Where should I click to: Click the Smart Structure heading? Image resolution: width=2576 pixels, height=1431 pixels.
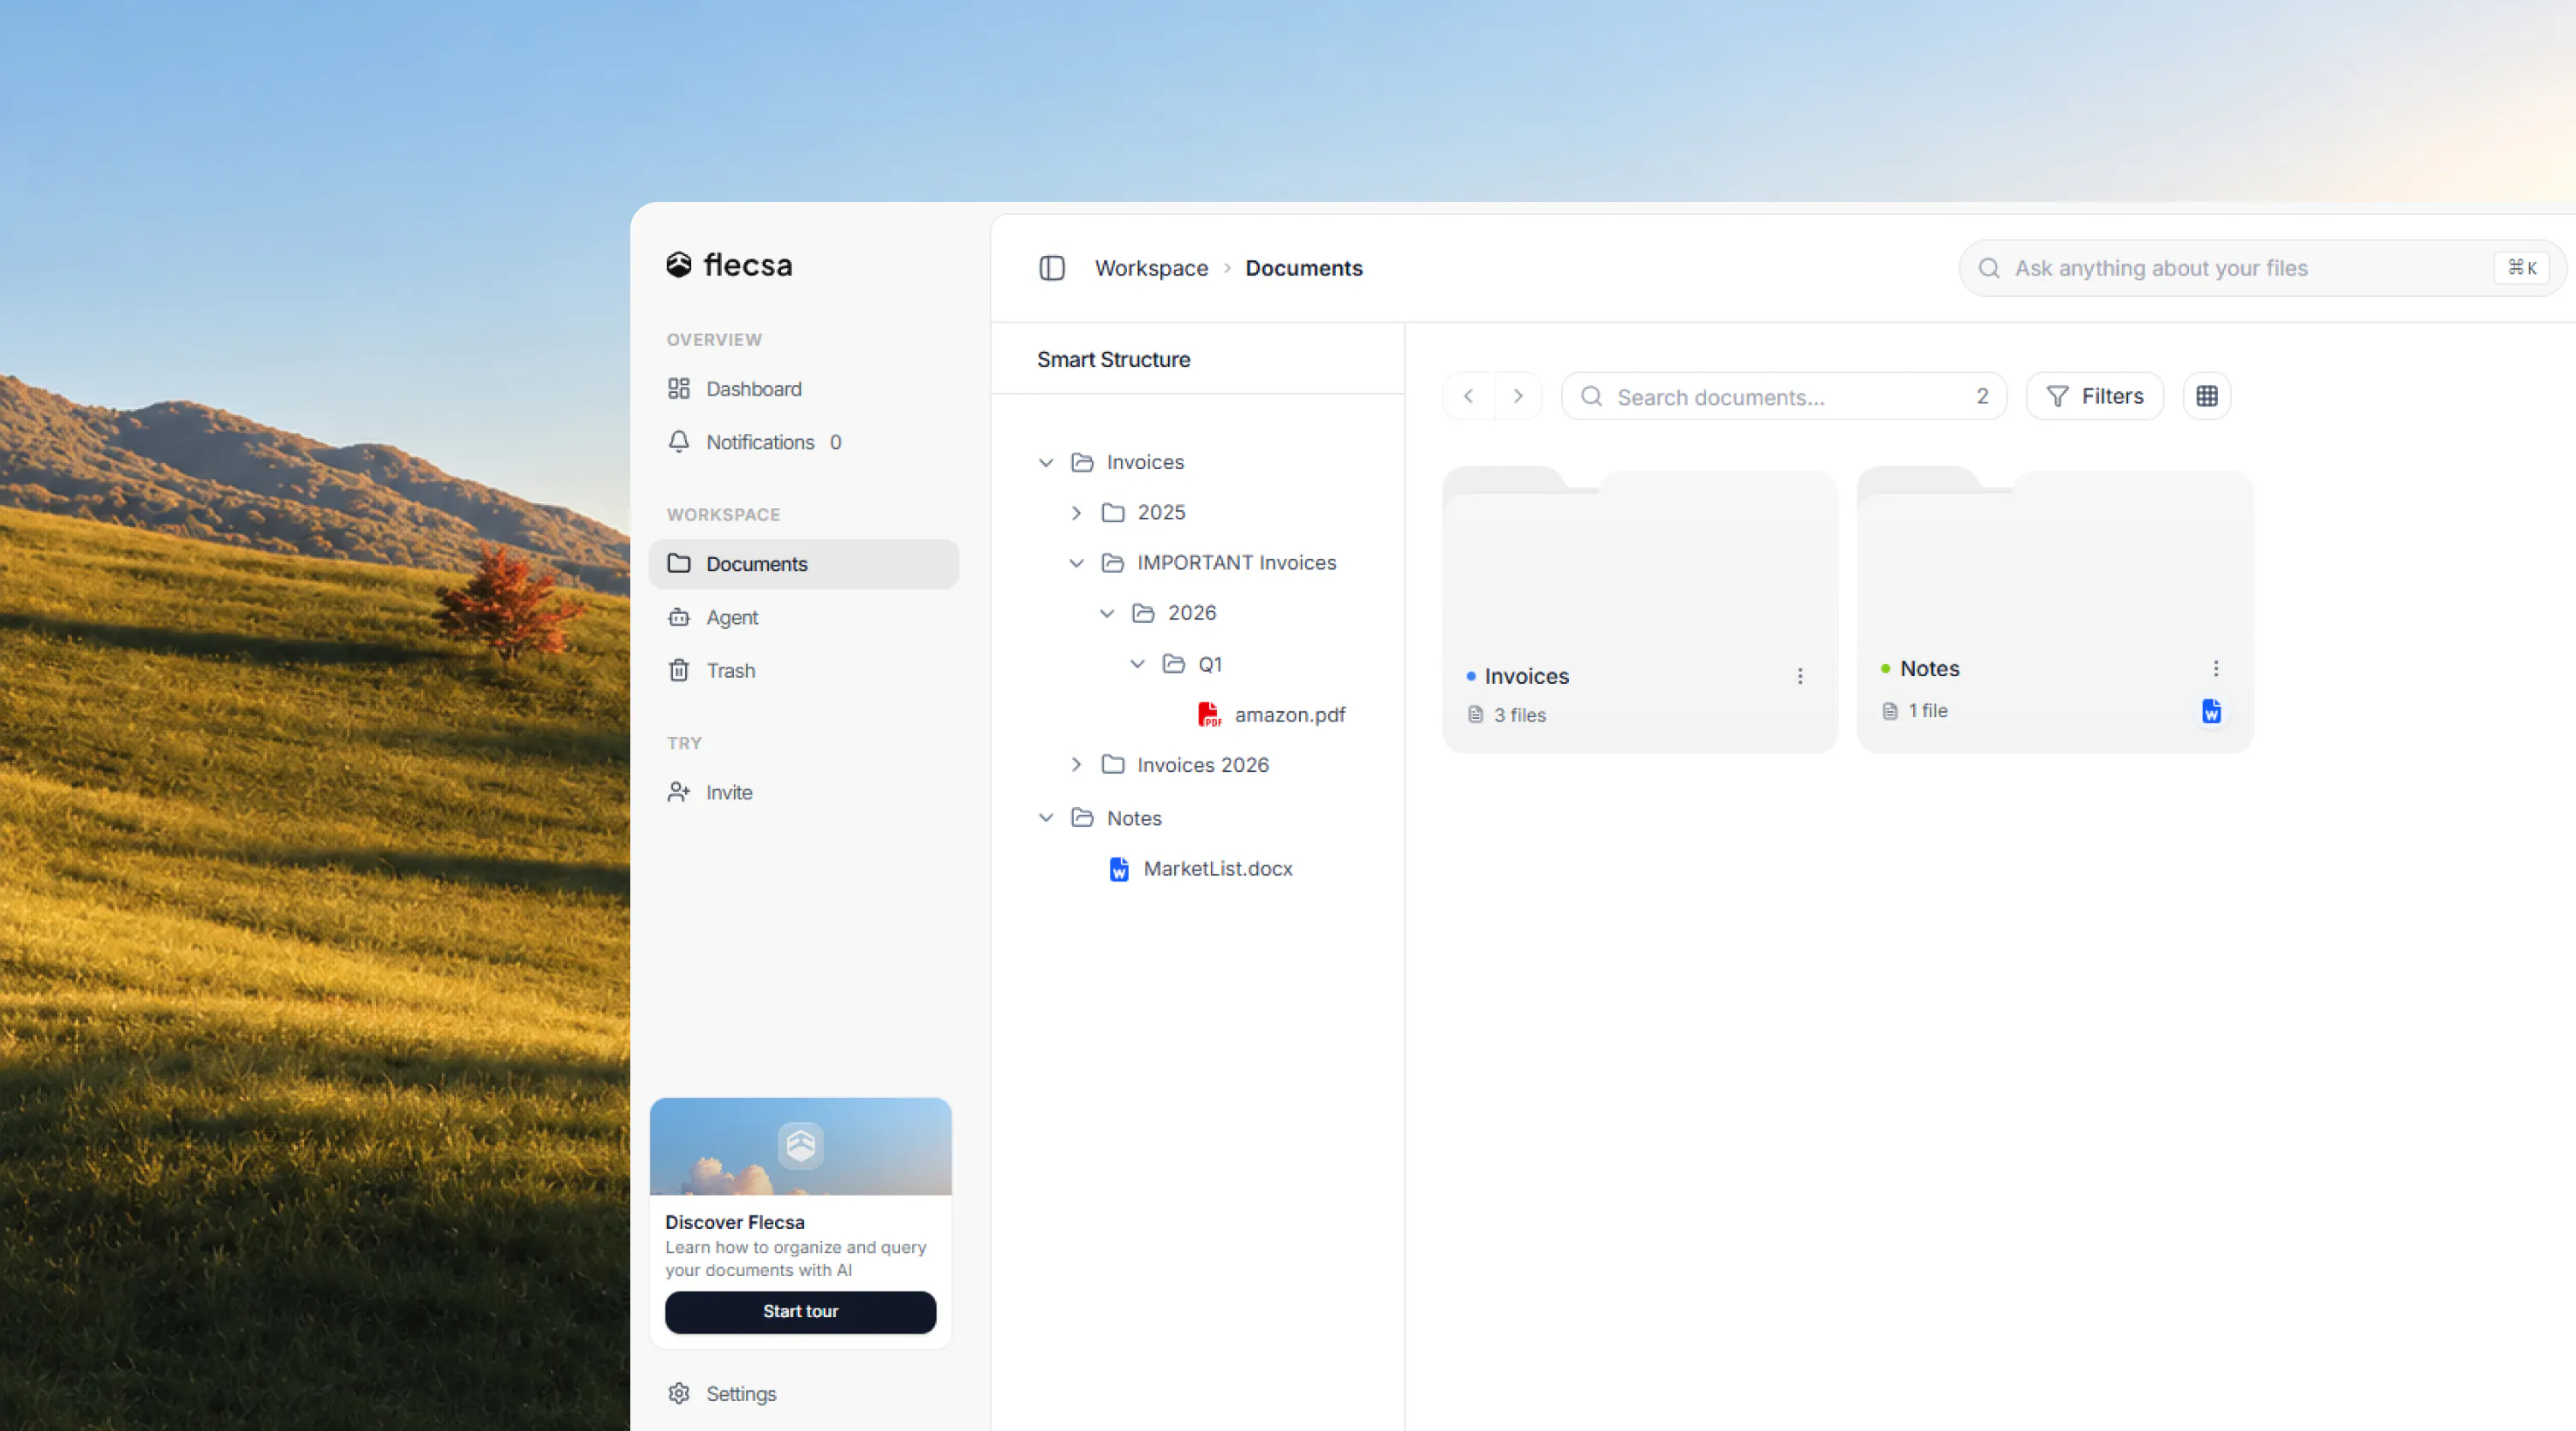1113,359
